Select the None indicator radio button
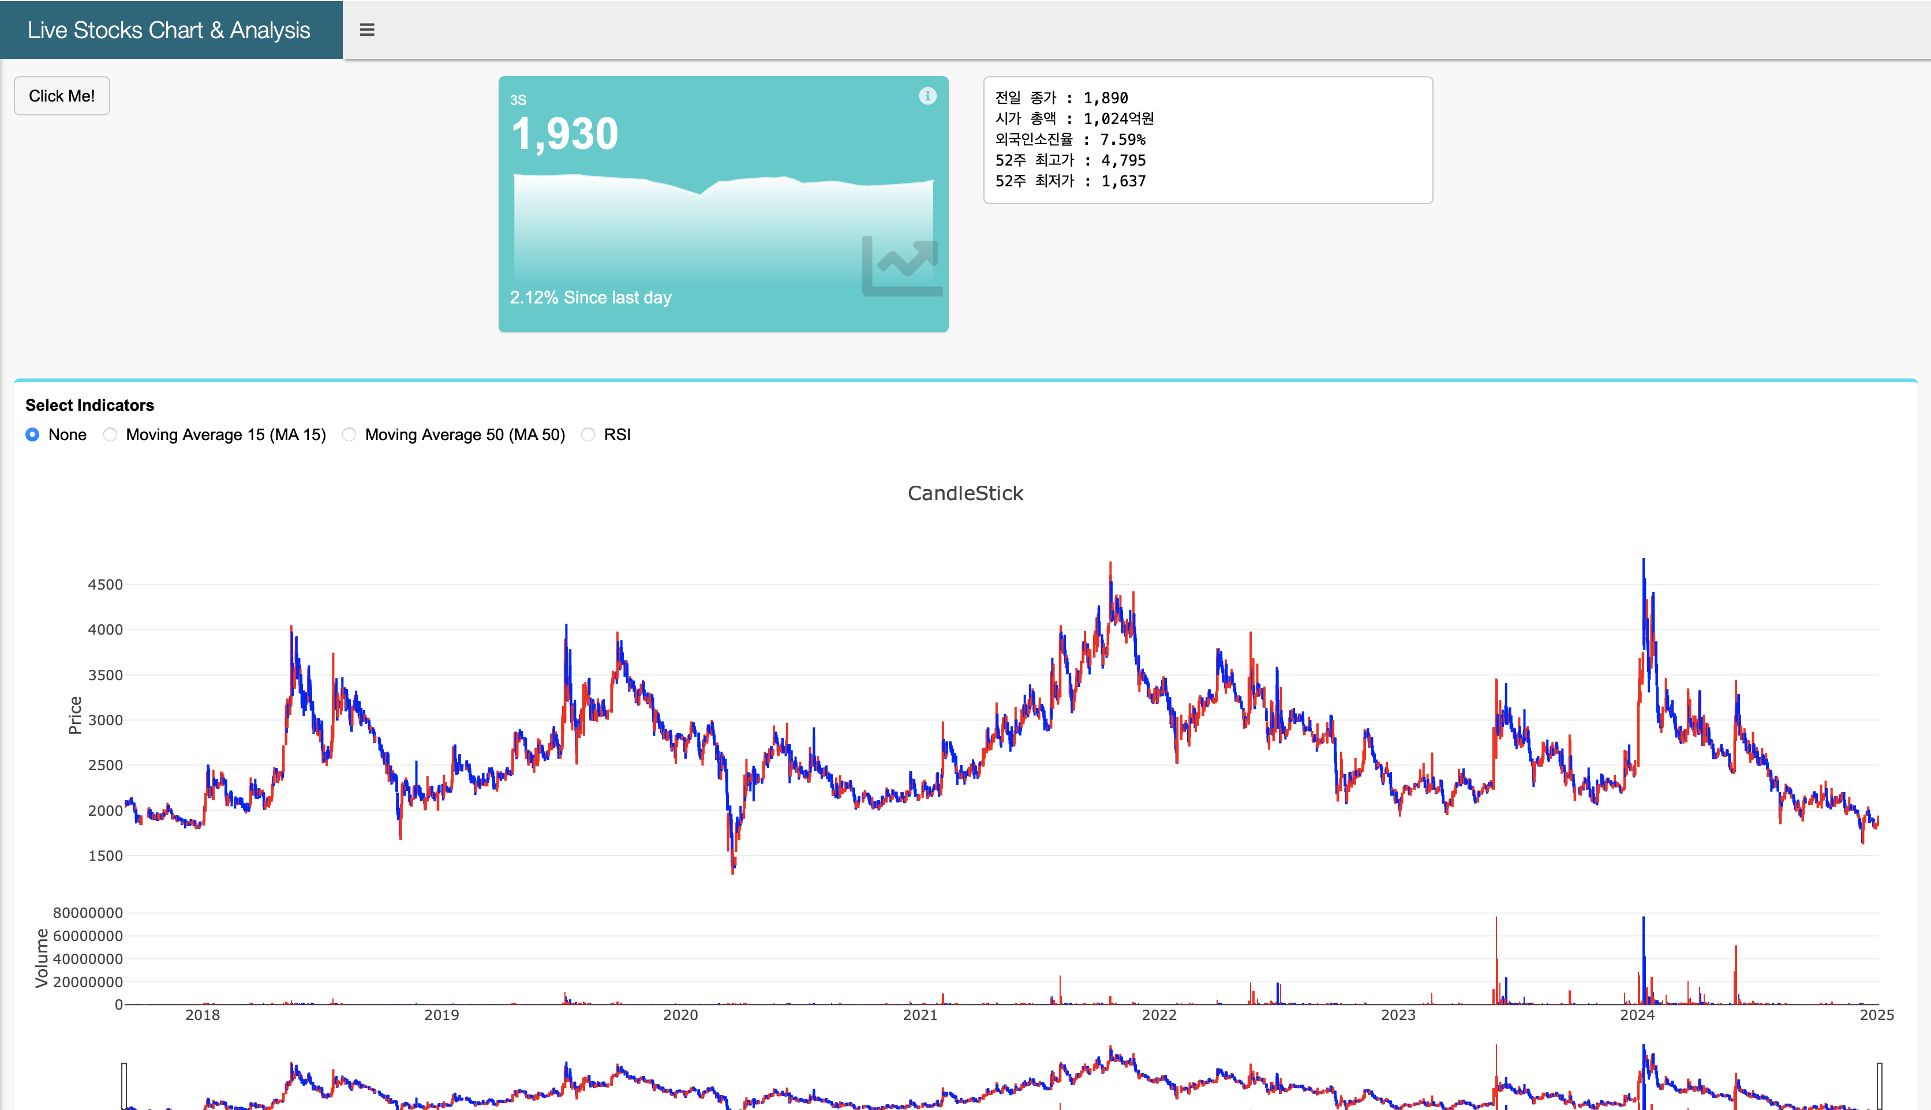 [x=33, y=434]
